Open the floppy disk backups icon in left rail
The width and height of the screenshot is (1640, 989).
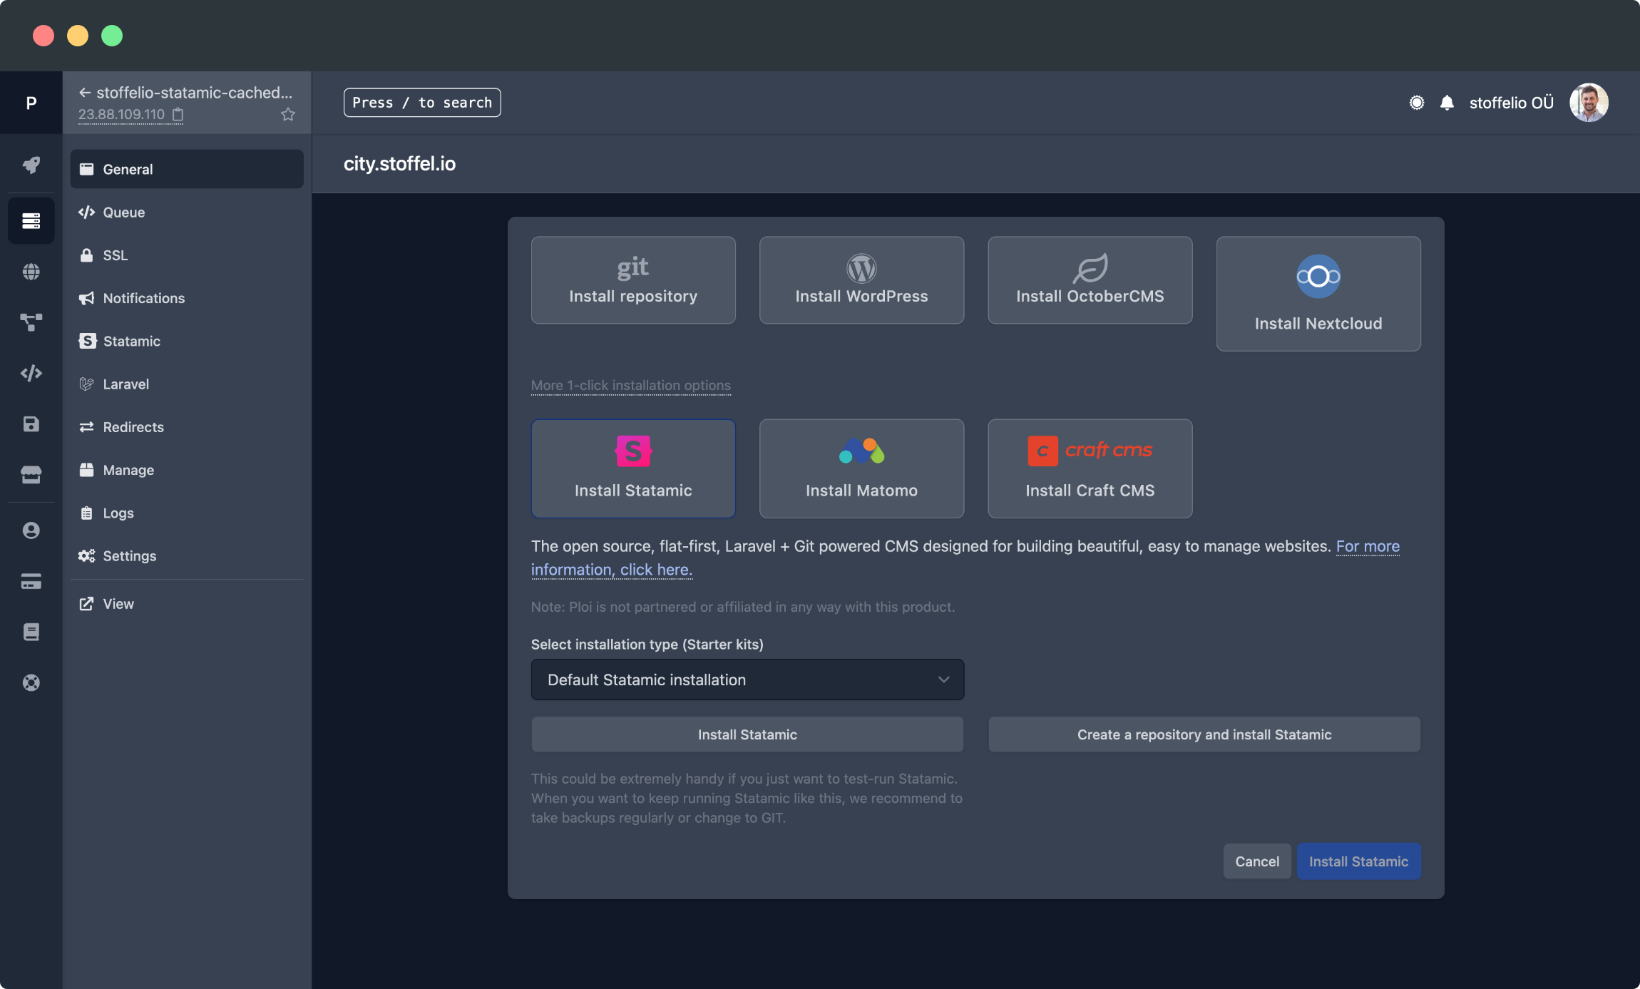click(x=31, y=424)
